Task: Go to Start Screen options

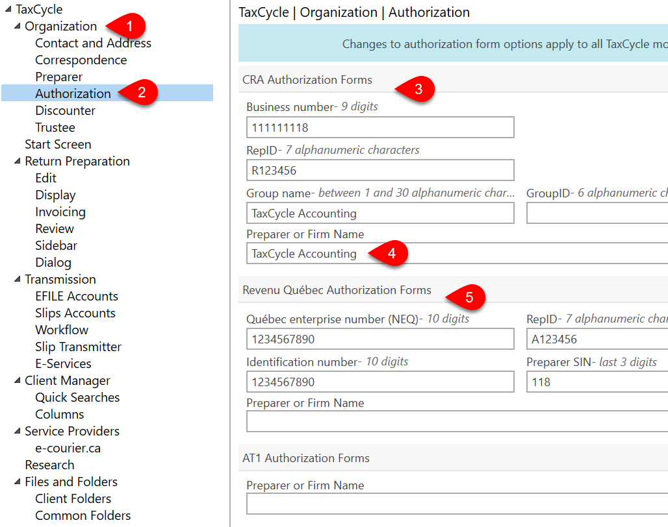Action: point(58,144)
